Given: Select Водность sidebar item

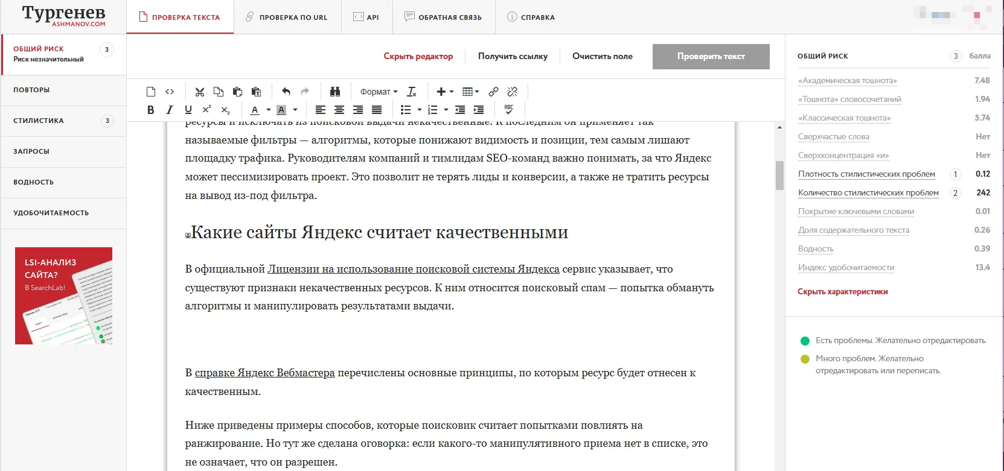Looking at the screenshot, I should pyautogui.click(x=63, y=182).
